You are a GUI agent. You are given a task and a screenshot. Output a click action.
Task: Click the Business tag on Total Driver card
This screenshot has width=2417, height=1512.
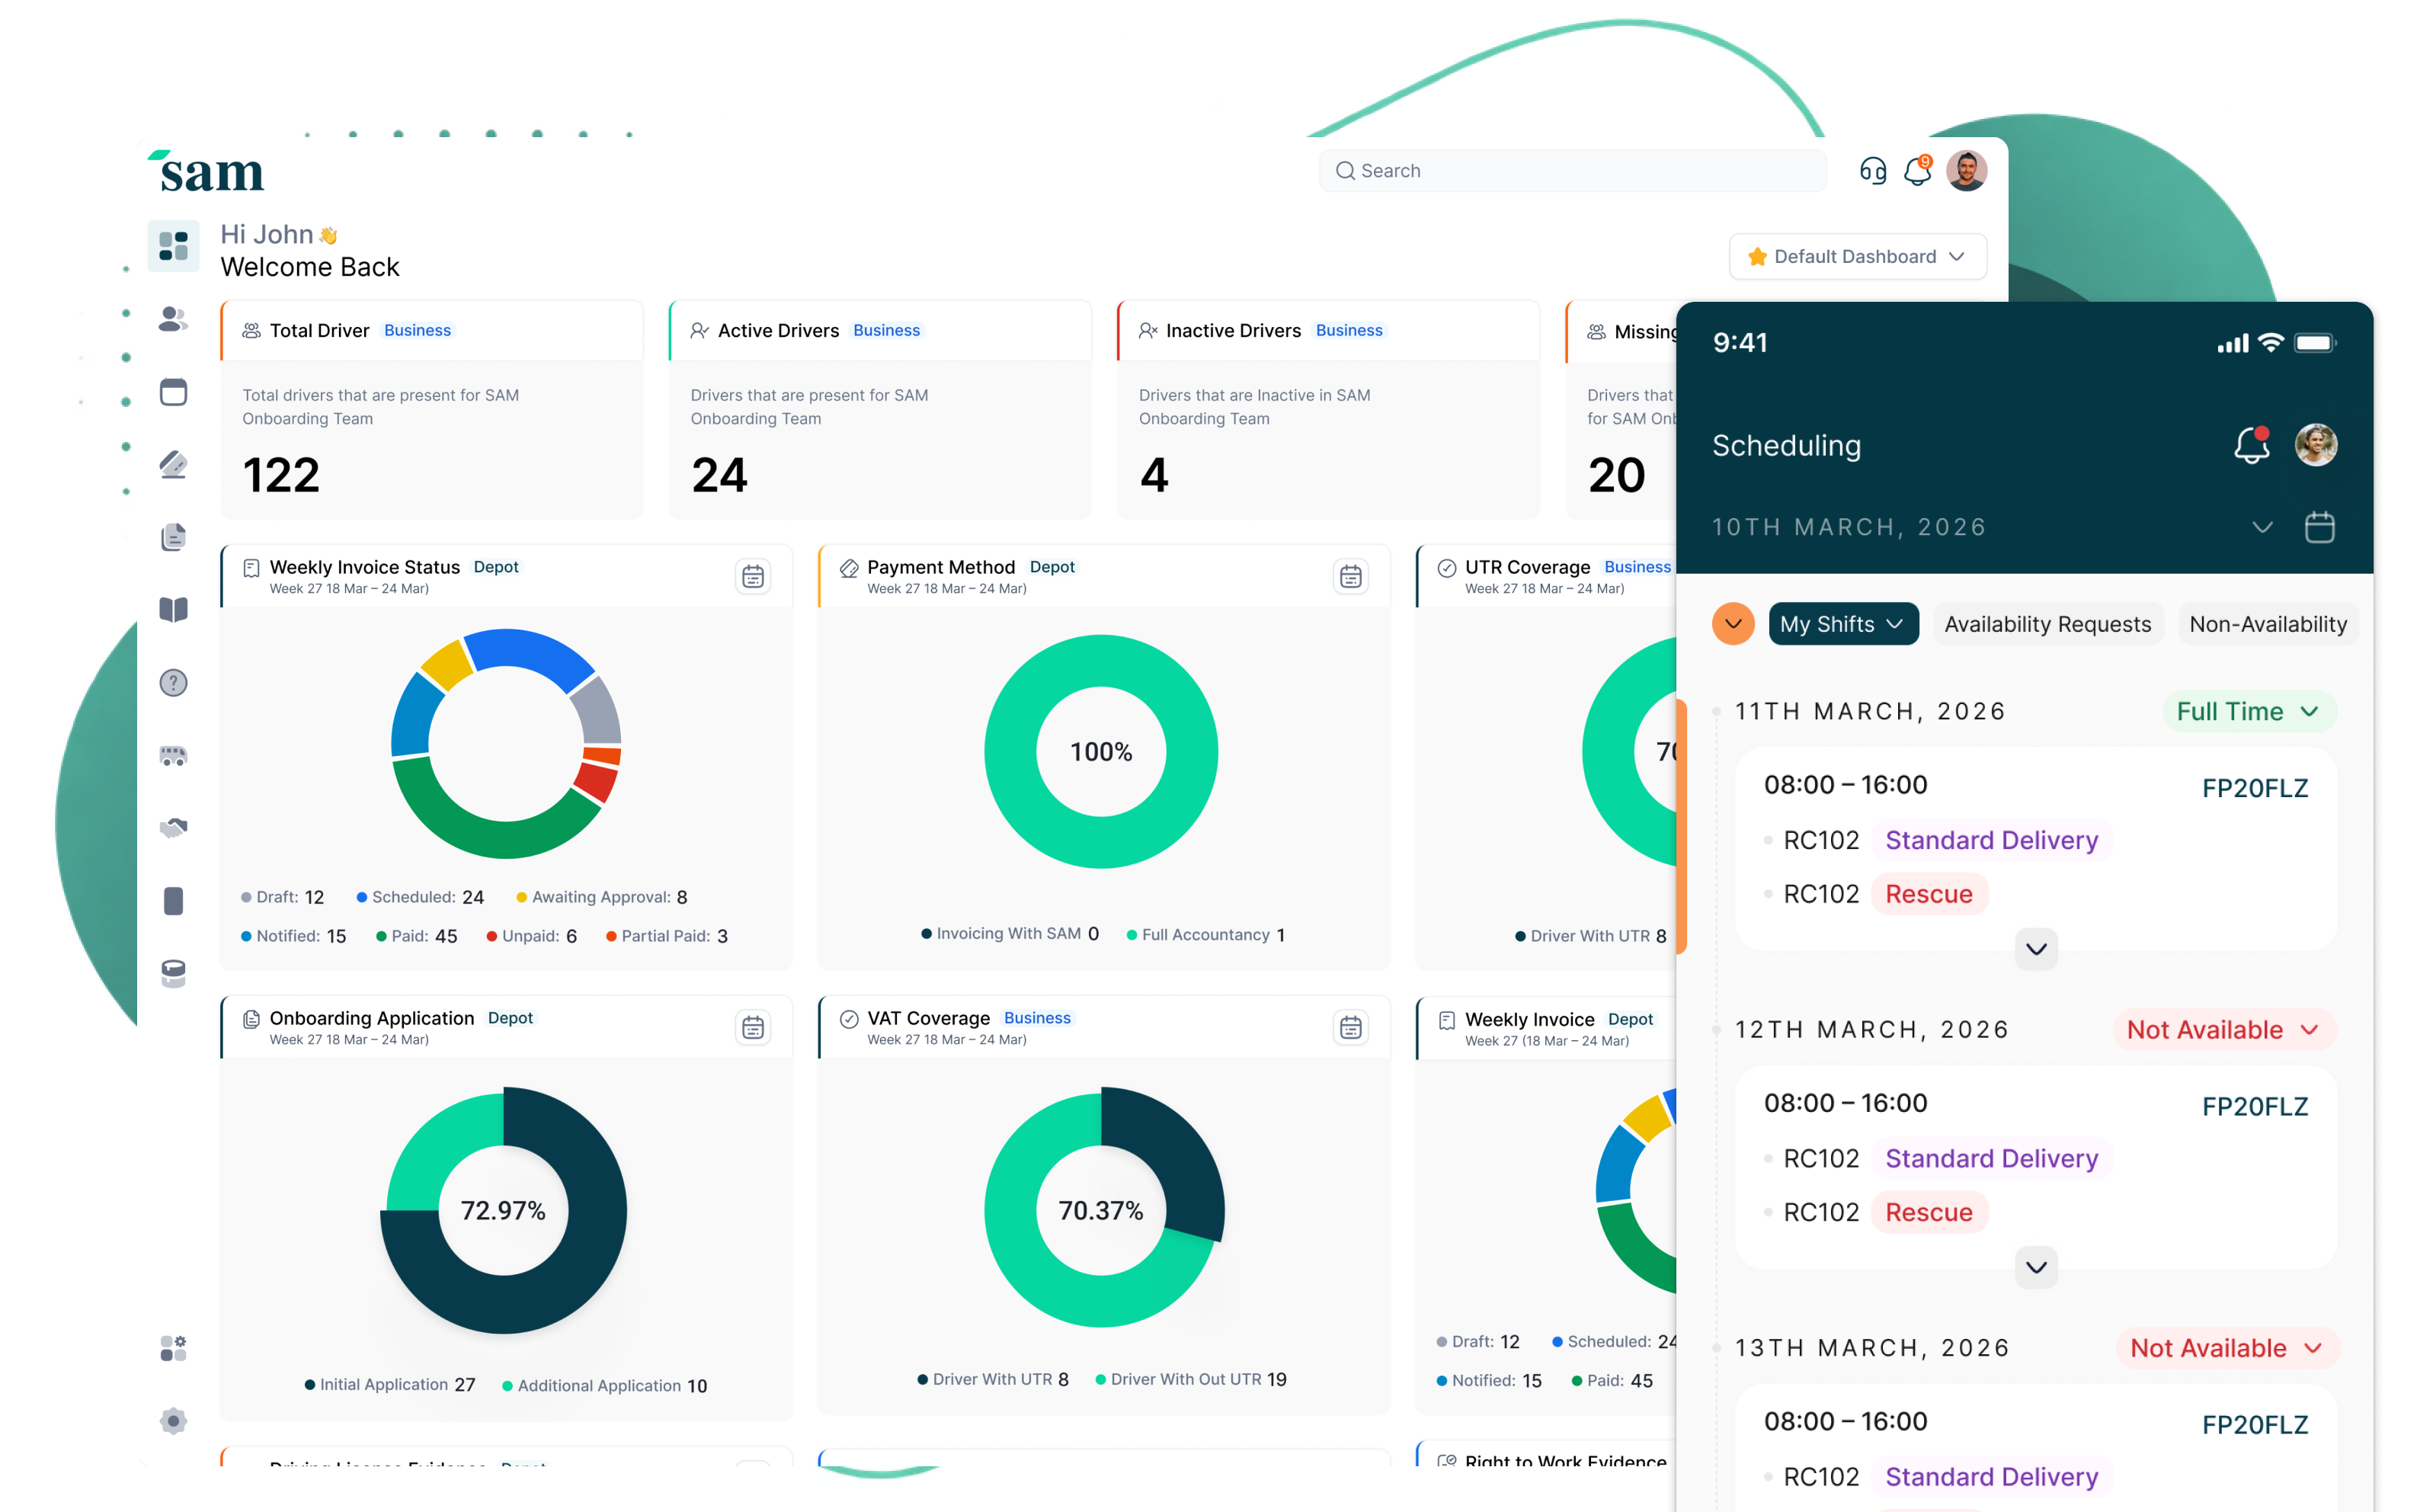[x=417, y=331]
